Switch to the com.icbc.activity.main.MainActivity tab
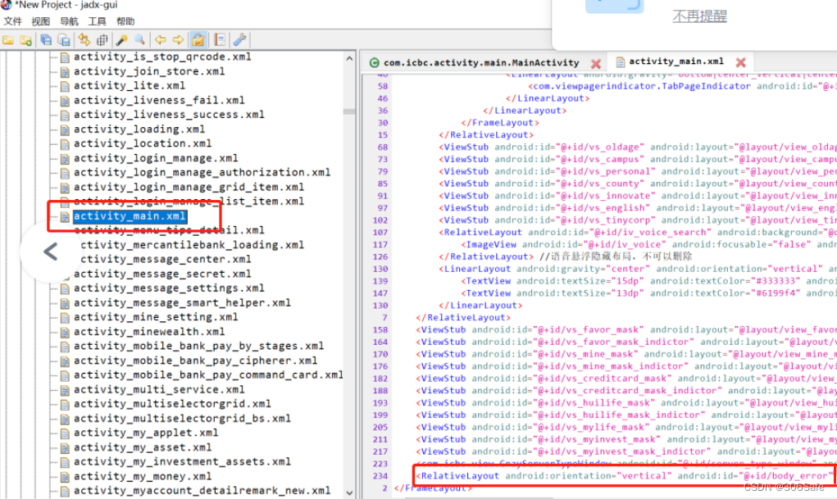837x499 pixels. point(481,63)
